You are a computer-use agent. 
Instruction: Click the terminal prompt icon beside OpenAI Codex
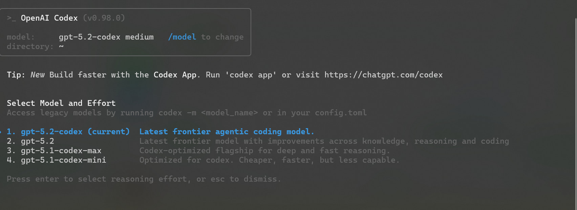(x=11, y=18)
